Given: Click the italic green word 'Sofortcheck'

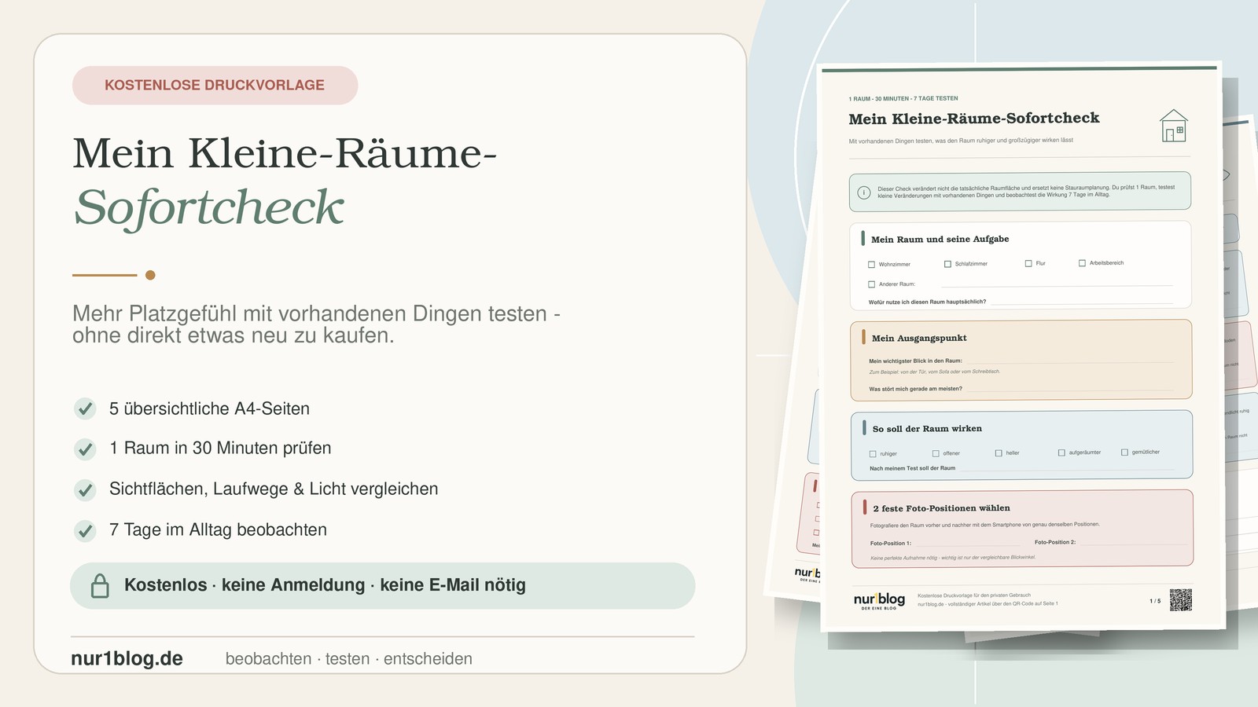Looking at the screenshot, I should [209, 207].
